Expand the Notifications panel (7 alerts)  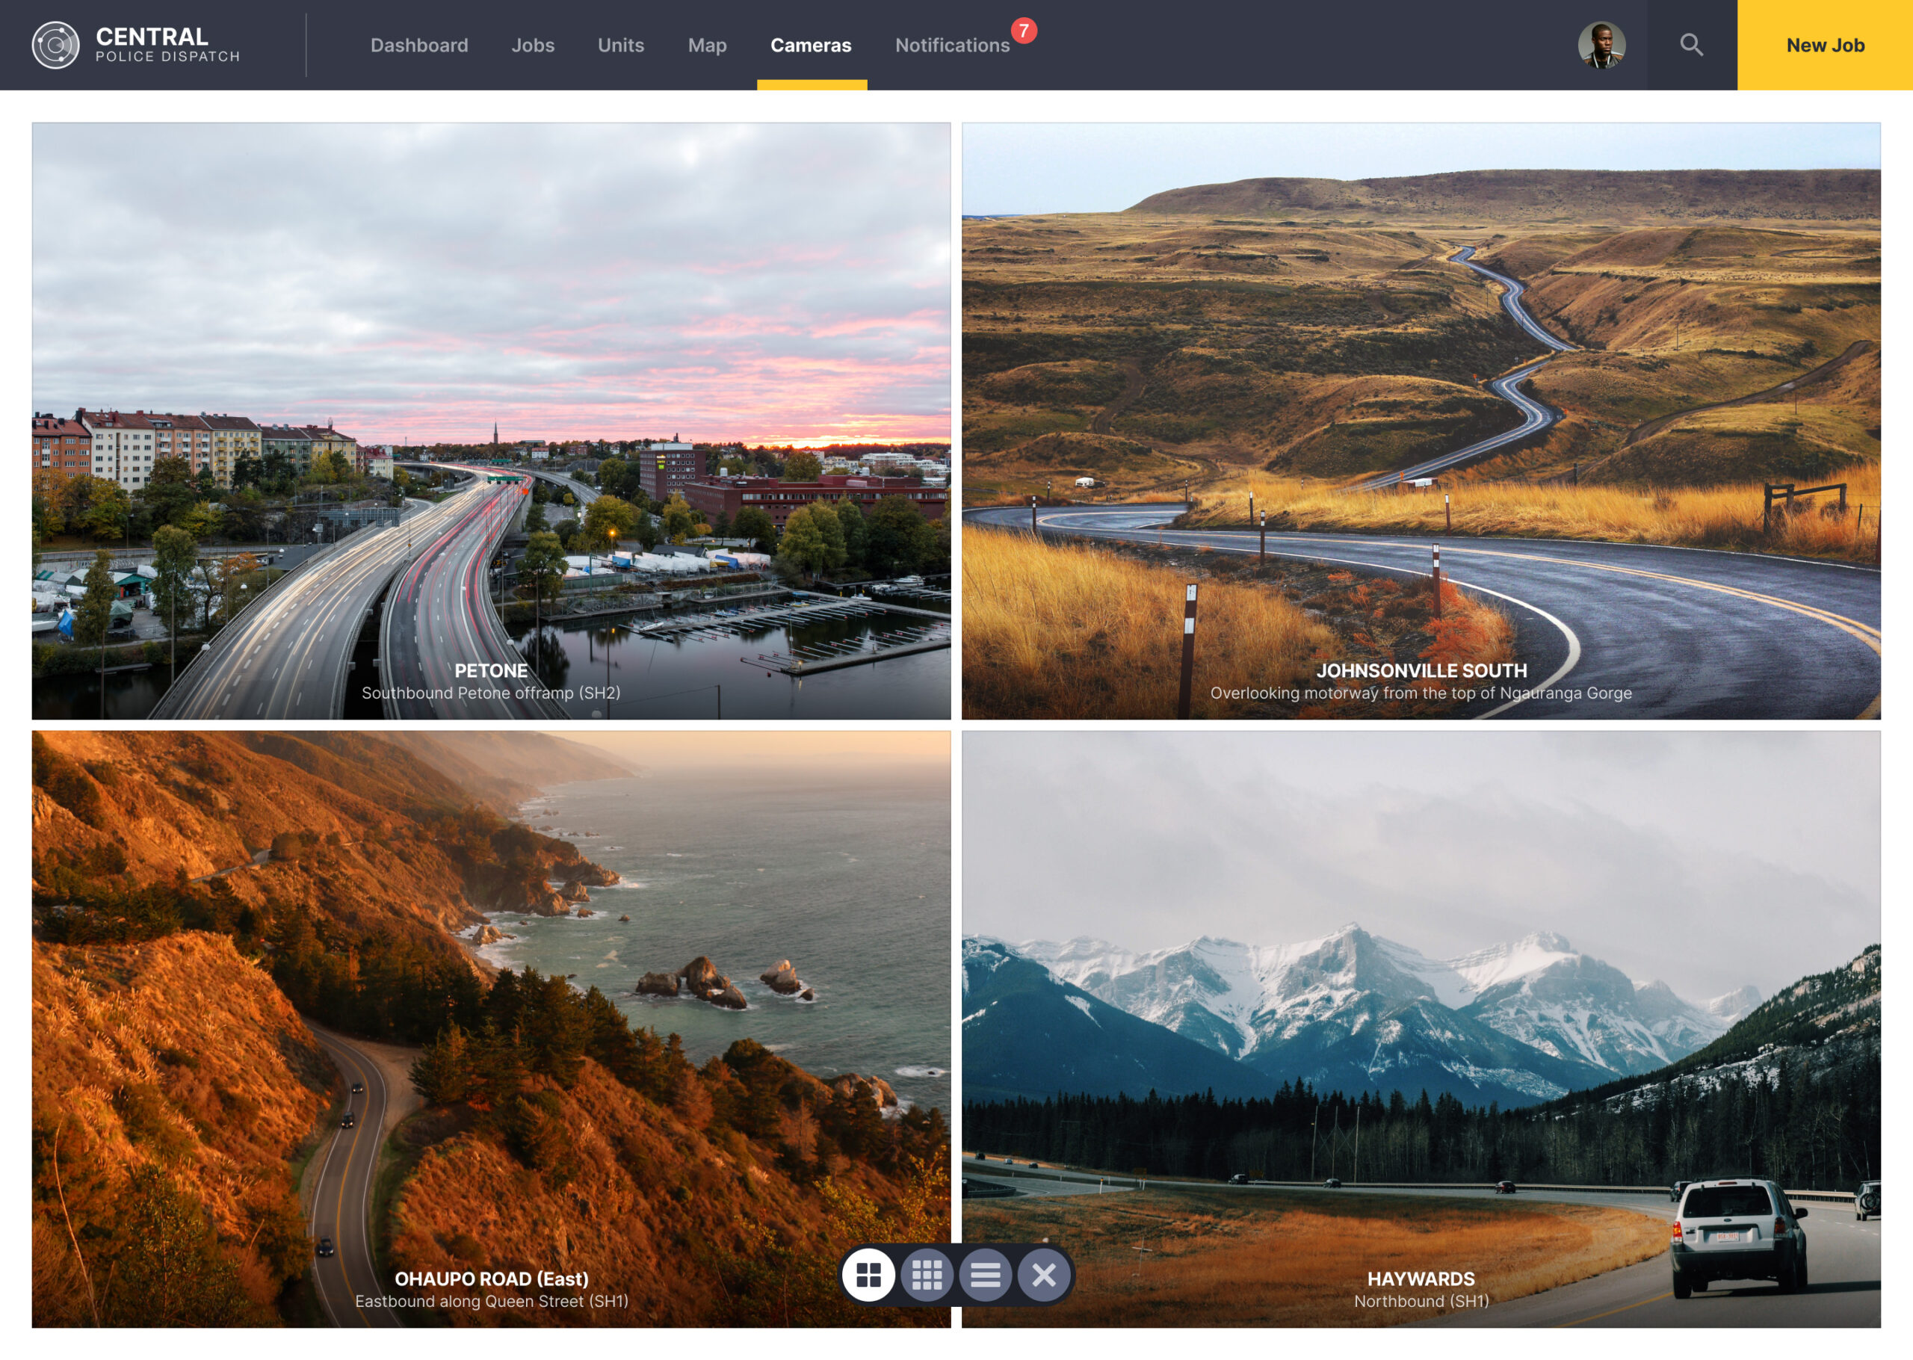pyautogui.click(x=954, y=44)
